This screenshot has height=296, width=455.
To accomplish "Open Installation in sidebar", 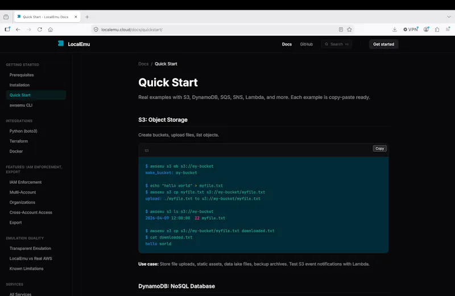I will pos(19,85).
